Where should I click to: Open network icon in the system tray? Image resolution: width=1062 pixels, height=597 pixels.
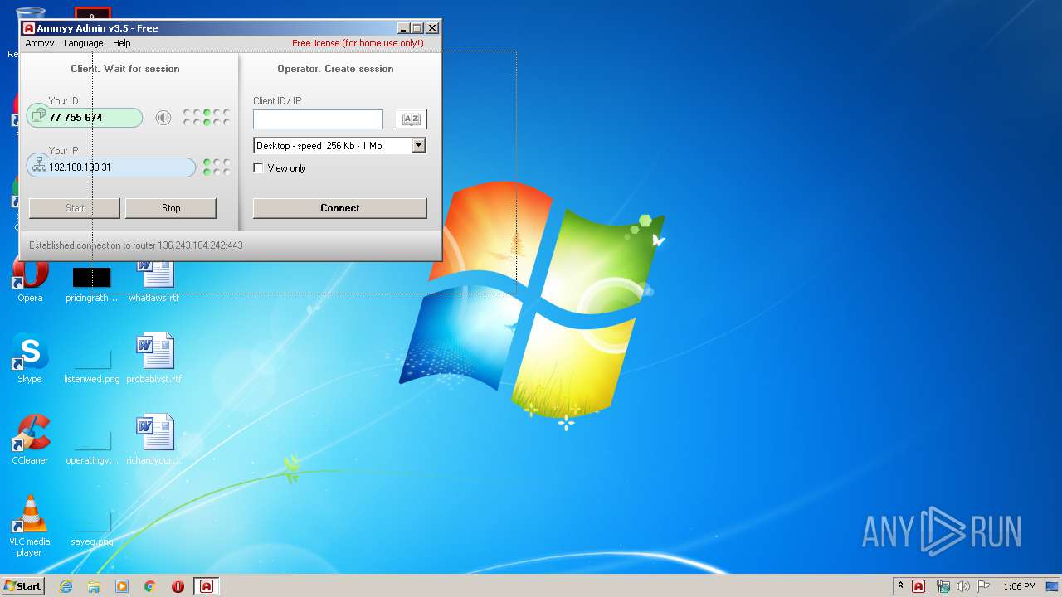click(x=943, y=586)
